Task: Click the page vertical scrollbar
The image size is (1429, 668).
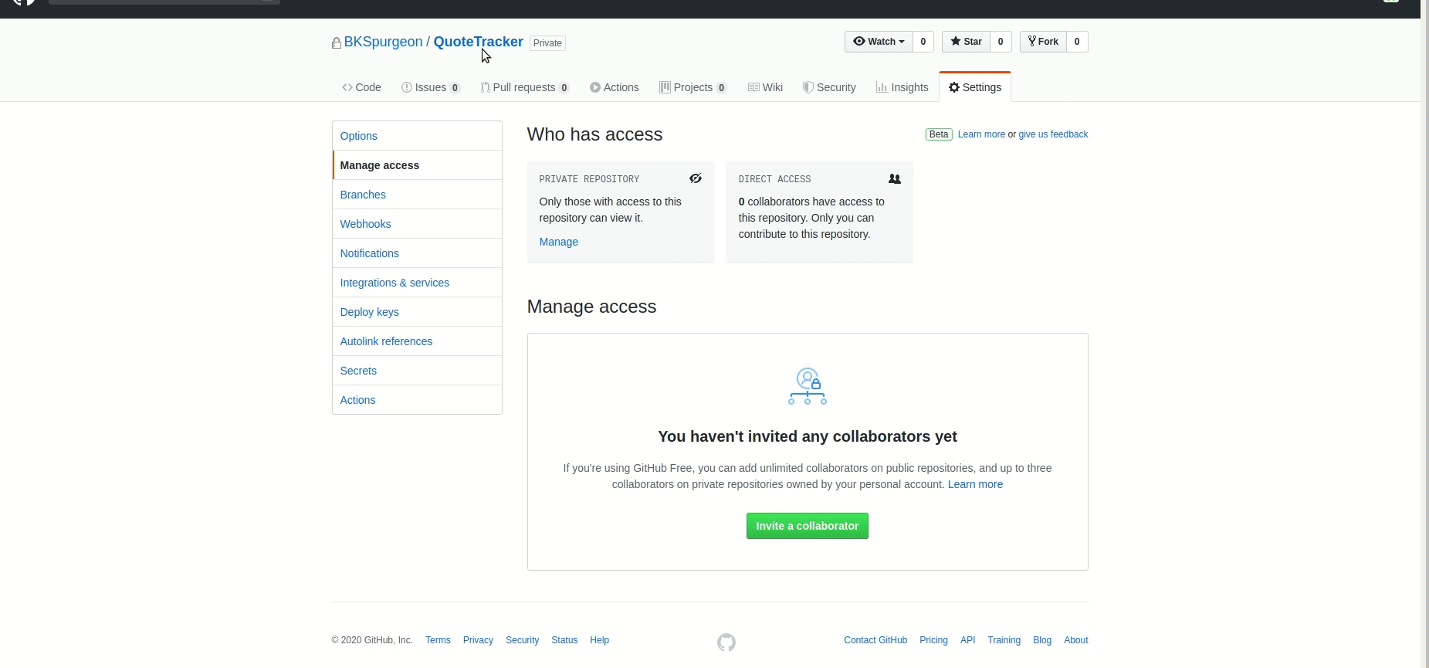Action: coord(1424,334)
